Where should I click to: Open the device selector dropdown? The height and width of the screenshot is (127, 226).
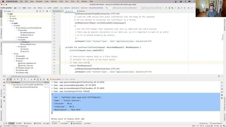153,8
